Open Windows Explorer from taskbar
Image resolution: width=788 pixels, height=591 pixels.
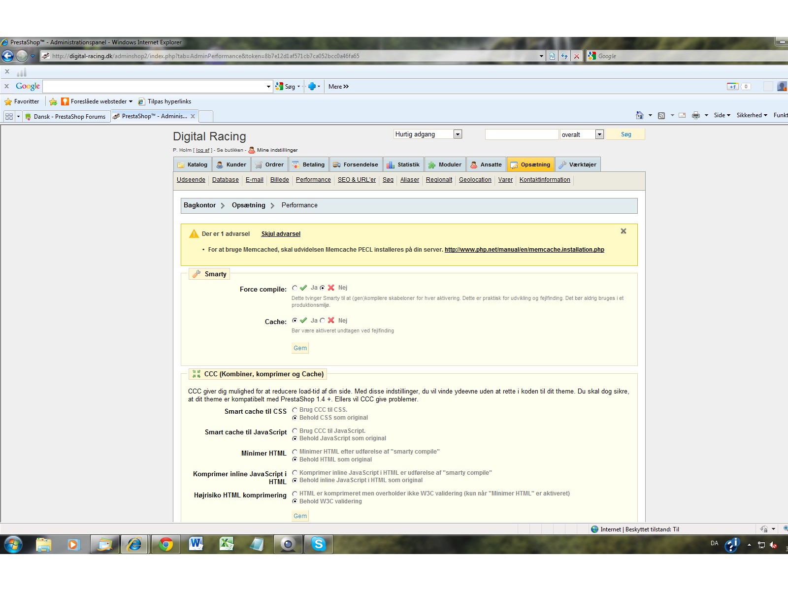point(43,544)
